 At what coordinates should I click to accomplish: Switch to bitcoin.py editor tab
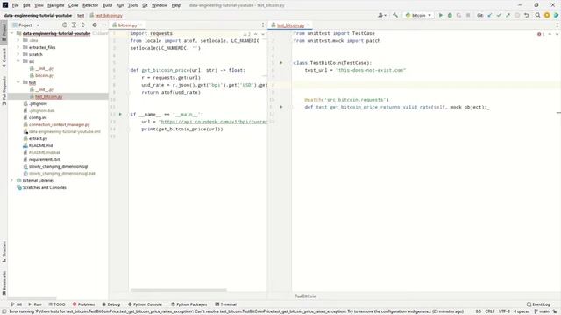coord(127,25)
